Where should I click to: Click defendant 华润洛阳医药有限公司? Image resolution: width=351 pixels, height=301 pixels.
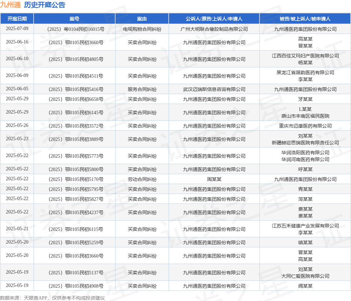[x=305, y=153]
